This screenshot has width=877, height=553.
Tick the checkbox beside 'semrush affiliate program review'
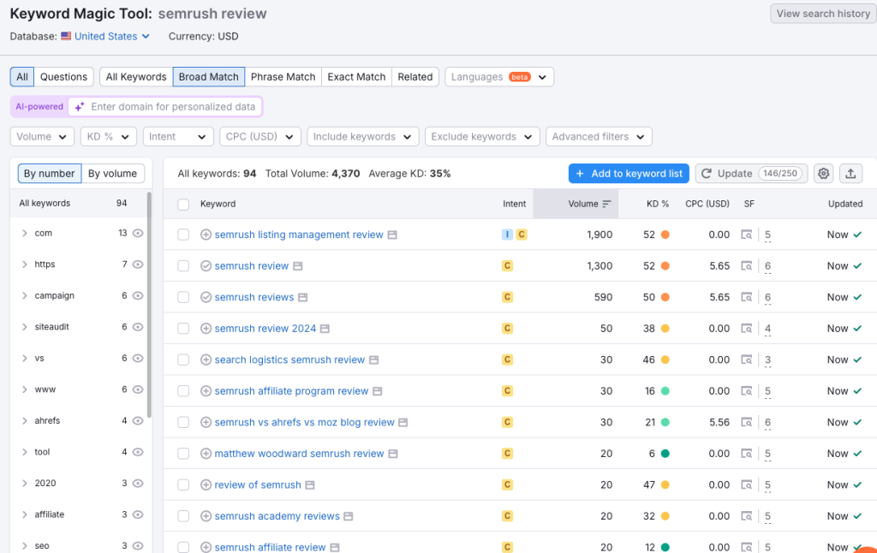183,390
